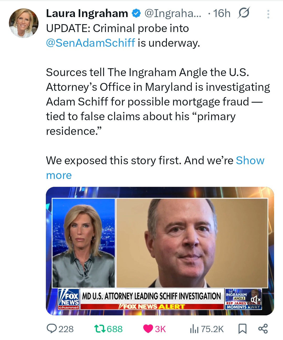Viewport: 283px width, 340px height.
Task: Click the 'UPDATE: Criminal probe' headline text
Action: 117,28
